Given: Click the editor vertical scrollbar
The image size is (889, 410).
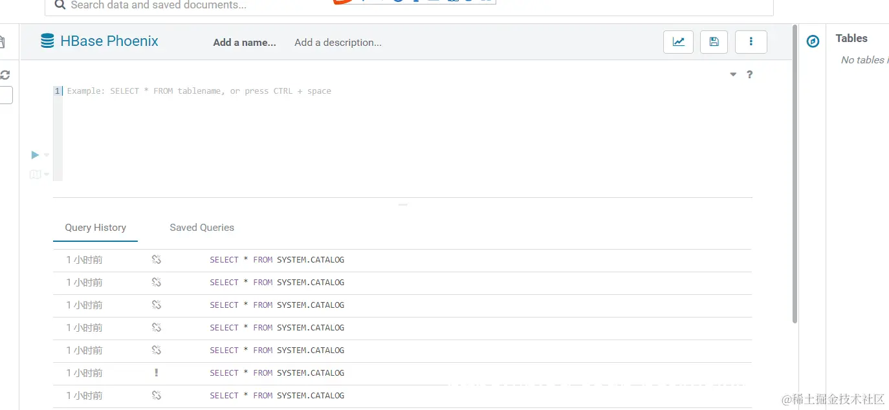Looking at the screenshot, I should (x=795, y=175).
